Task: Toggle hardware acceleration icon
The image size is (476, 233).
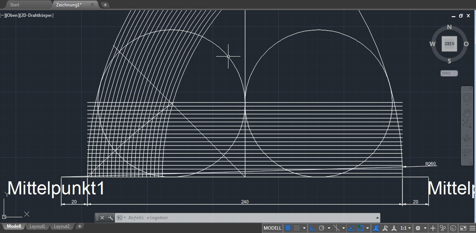Action: point(453,228)
